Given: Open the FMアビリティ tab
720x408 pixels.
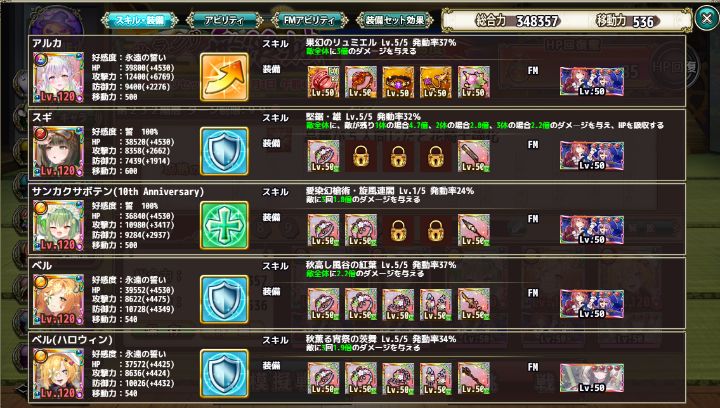Looking at the screenshot, I should [309, 20].
